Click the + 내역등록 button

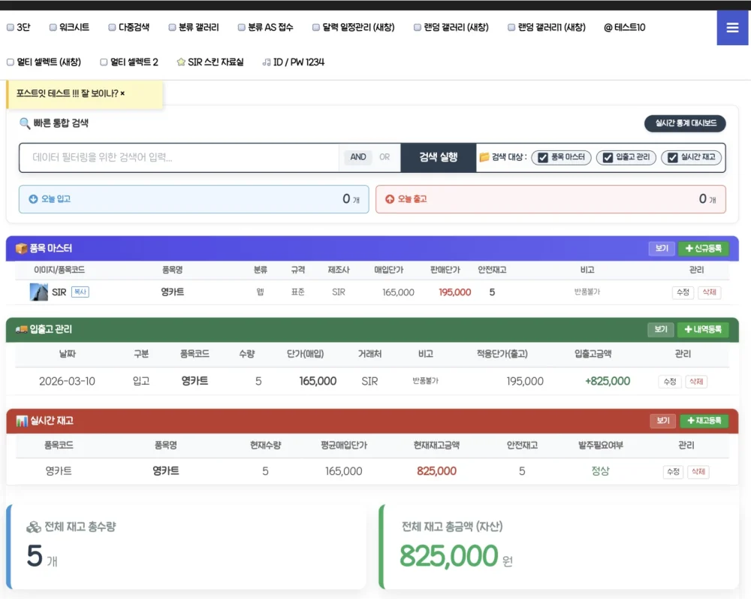[x=703, y=329]
